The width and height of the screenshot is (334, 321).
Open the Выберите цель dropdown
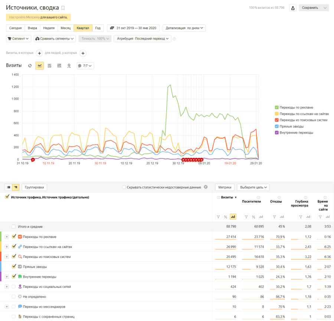[x=253, y=187]
